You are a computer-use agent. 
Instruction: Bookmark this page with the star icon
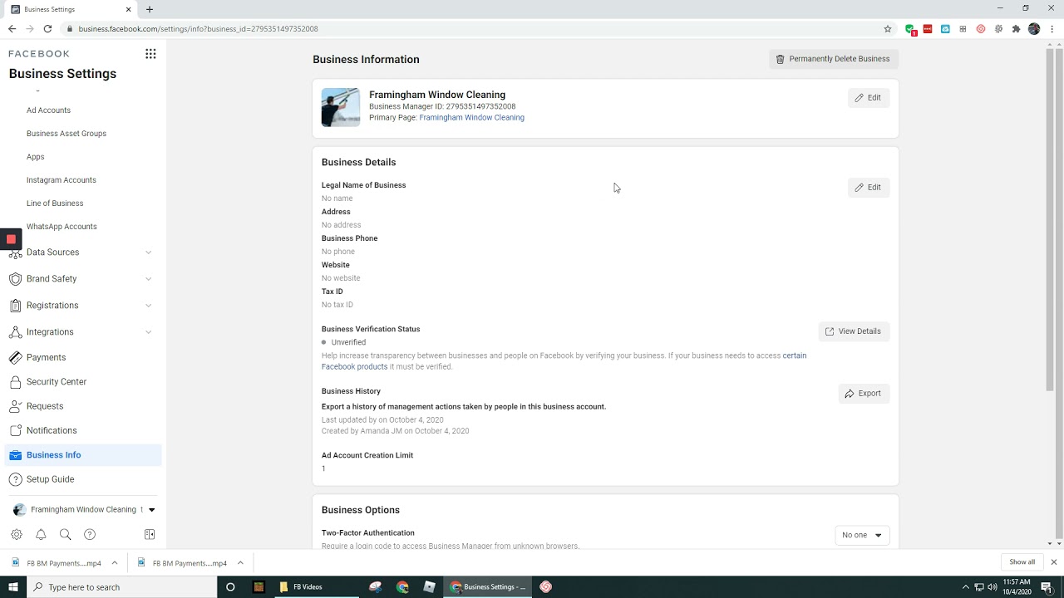pyautogui.click(x=888, y=29)
